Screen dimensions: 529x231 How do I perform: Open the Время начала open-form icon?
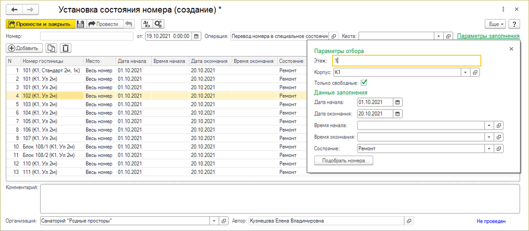pos(499,125)
